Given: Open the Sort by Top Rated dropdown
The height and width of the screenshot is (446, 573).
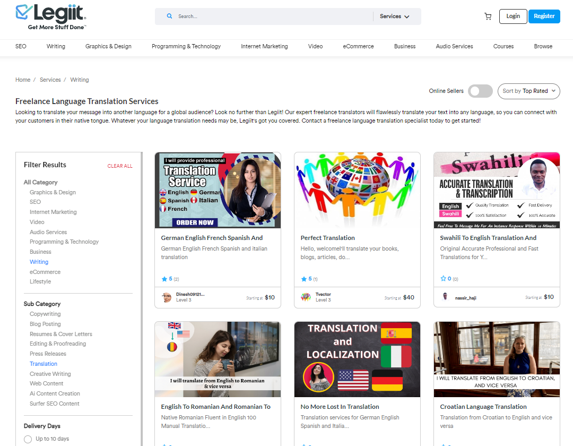Looking at the screenshot, I should [529, 91].
